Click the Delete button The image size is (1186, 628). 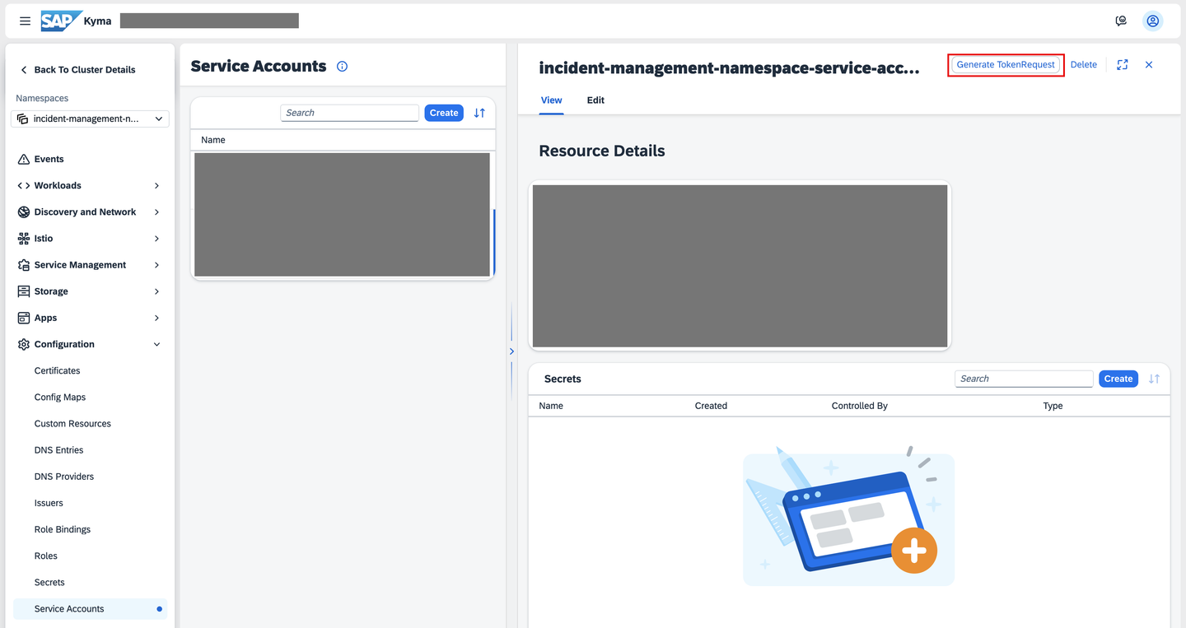click(1083, 64)
